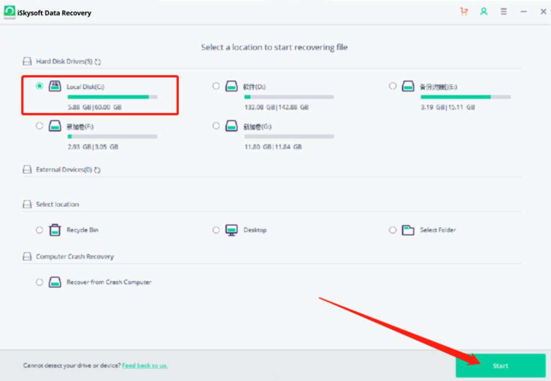Select the F: drive radio button
Image resolution: width=551 pixels, height=381 pixels.
[39, 126]
